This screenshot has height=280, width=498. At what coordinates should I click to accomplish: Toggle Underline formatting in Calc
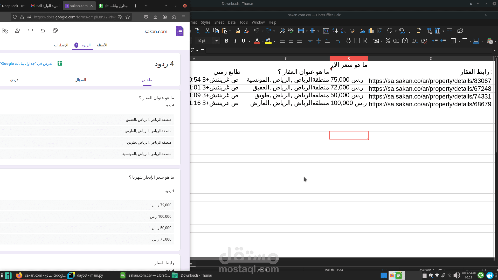(x=243, y=41)
